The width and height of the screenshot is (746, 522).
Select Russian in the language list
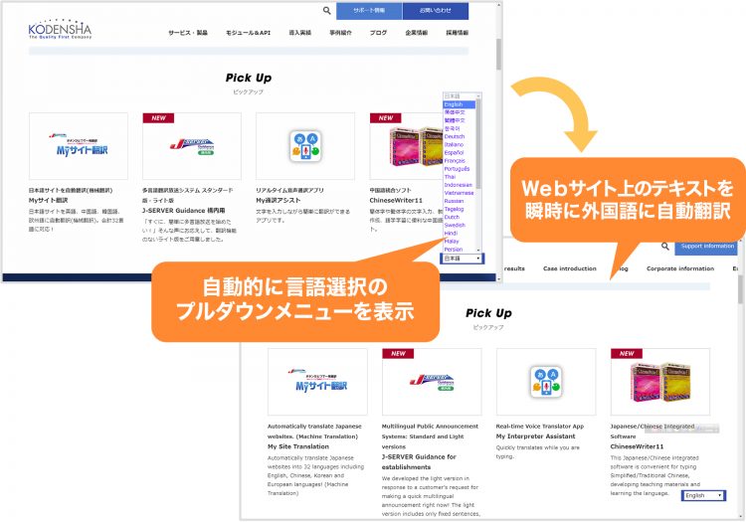(x=459, y=201)
